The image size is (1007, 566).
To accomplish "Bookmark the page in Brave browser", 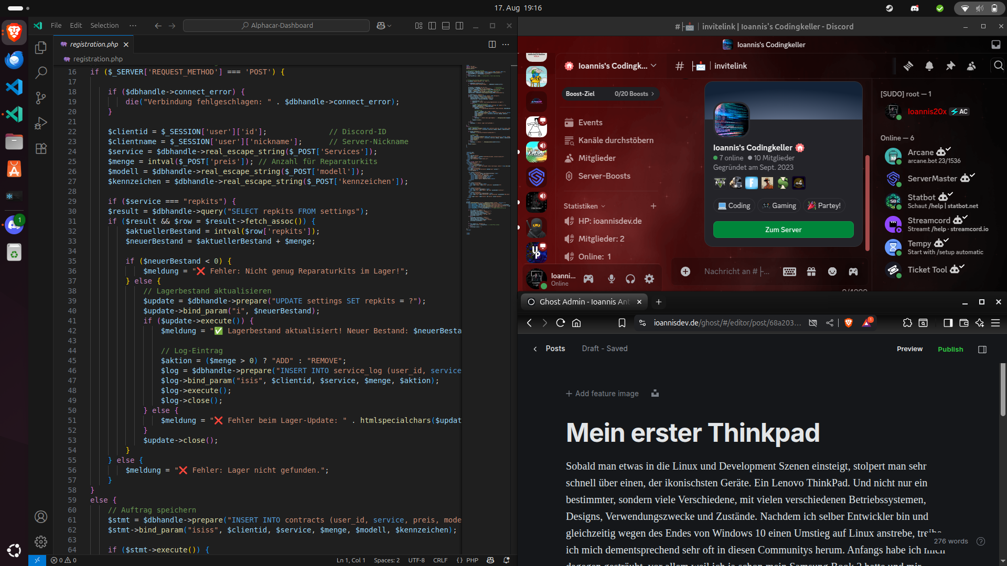I will point(622,323).
